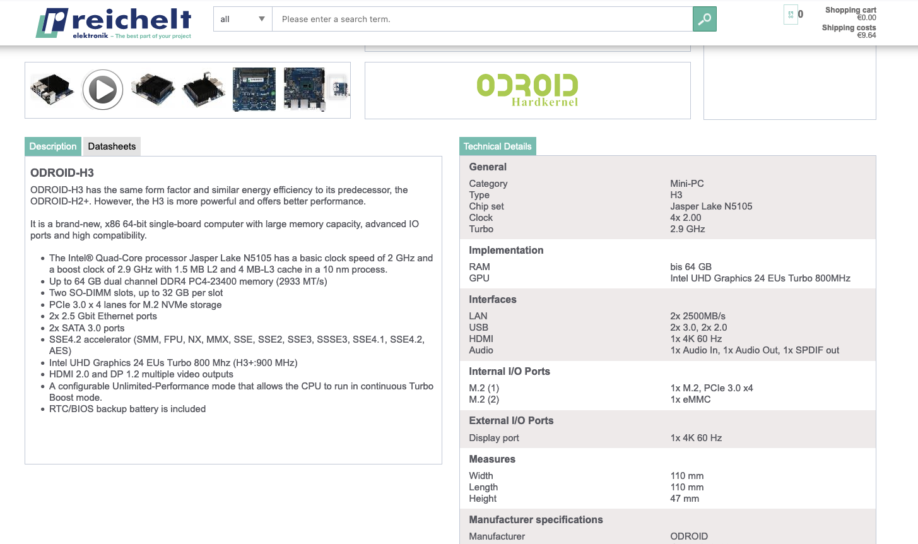Click the Category value "Mini-PC"
This screenshot has height=544, width=918.
687,184
